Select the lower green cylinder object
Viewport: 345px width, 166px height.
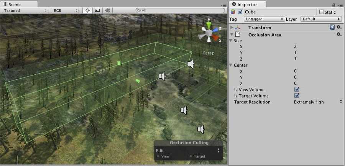coord(138,81)
